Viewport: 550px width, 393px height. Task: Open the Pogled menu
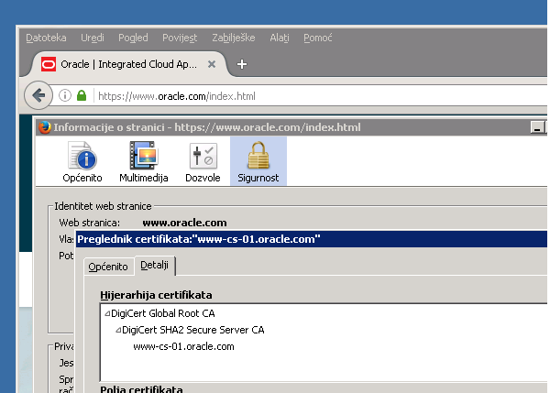click(x=133, y=38)
